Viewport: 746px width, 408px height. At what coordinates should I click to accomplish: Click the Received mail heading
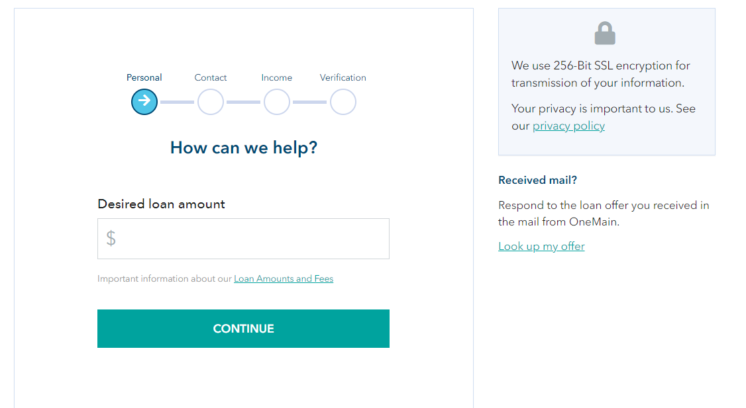coord(537,180)
